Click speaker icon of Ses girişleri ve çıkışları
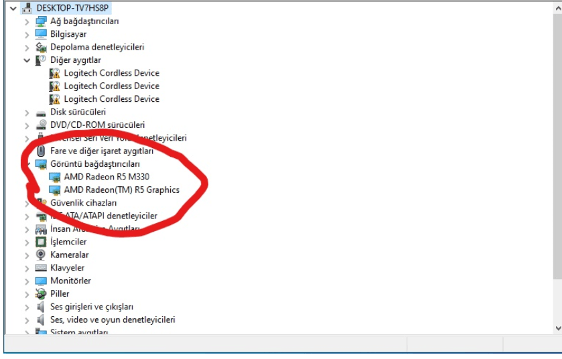562x359 pixels. point(40,307)
